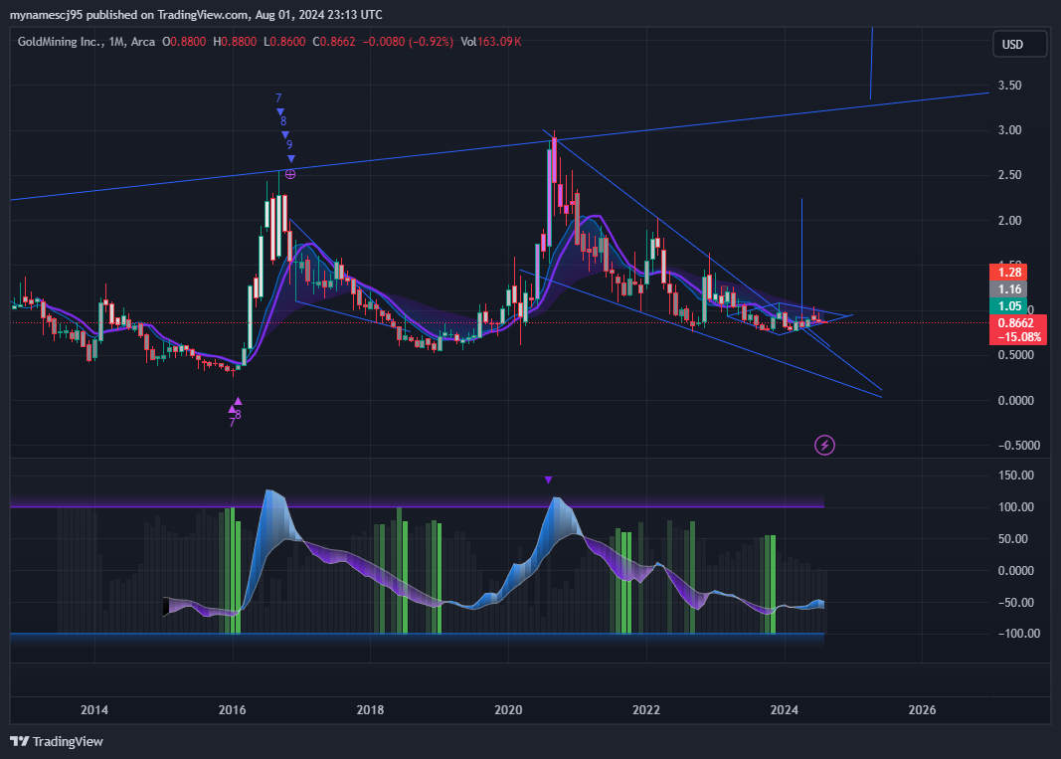Viewport: 1061px width, 759px height.
Task: Click the 2.00 price axis label
Action: click(1009, 220)
